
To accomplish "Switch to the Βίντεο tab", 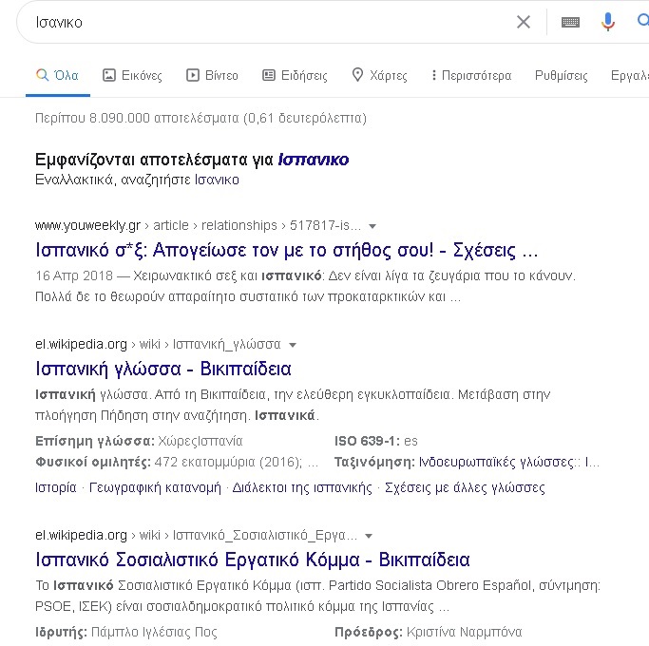I will tap(212, 75).
